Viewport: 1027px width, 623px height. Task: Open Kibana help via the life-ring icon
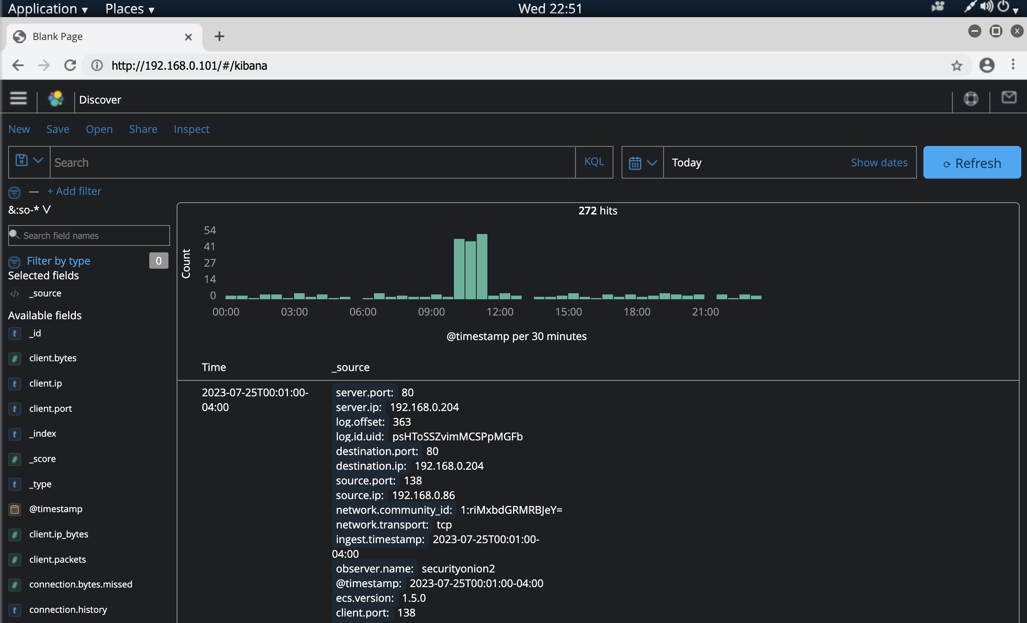(x=971, y=99)
